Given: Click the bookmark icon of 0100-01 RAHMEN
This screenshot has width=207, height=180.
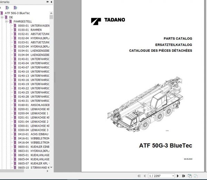Looking at the screenshot, I should tap(15, 30).
